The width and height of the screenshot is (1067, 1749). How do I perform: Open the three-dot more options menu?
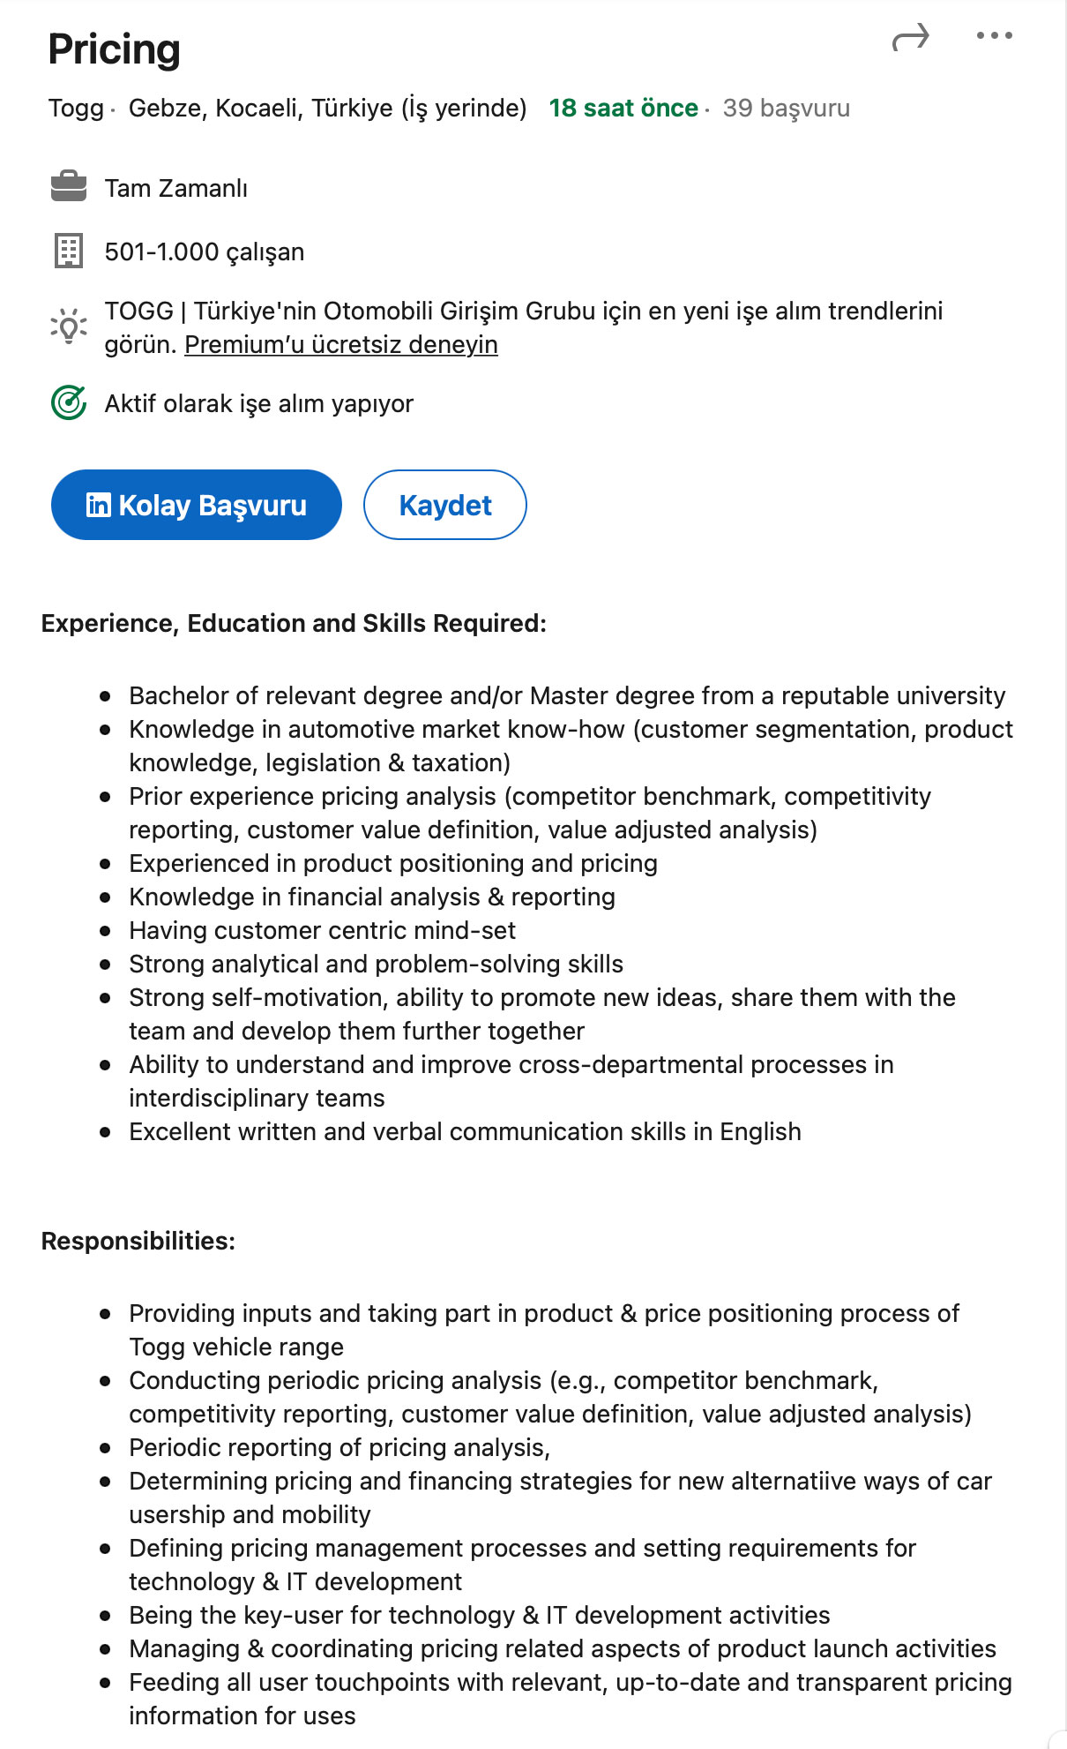coord(994,36)
